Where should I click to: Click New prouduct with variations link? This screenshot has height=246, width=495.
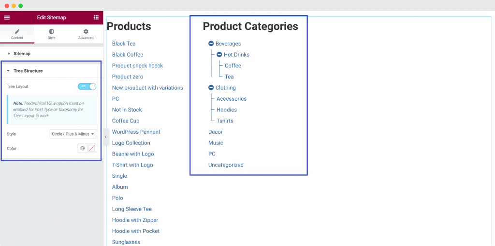pyautogui.click(x=147, y=88)
